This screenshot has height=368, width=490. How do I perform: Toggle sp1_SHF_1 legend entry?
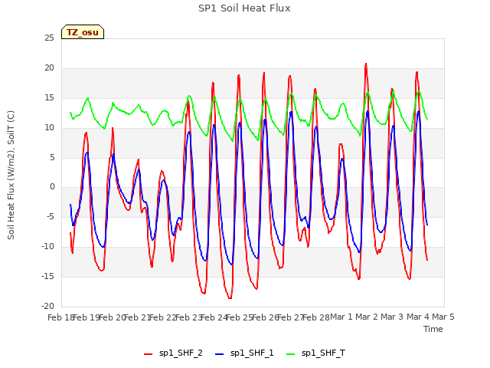point(244,353)
